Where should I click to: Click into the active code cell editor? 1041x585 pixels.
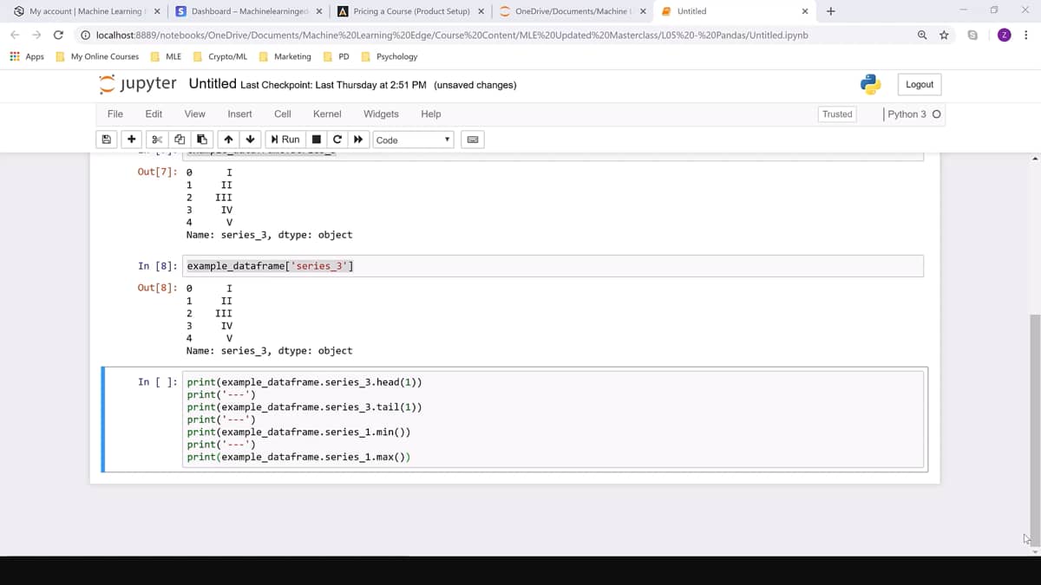[553, 419]
